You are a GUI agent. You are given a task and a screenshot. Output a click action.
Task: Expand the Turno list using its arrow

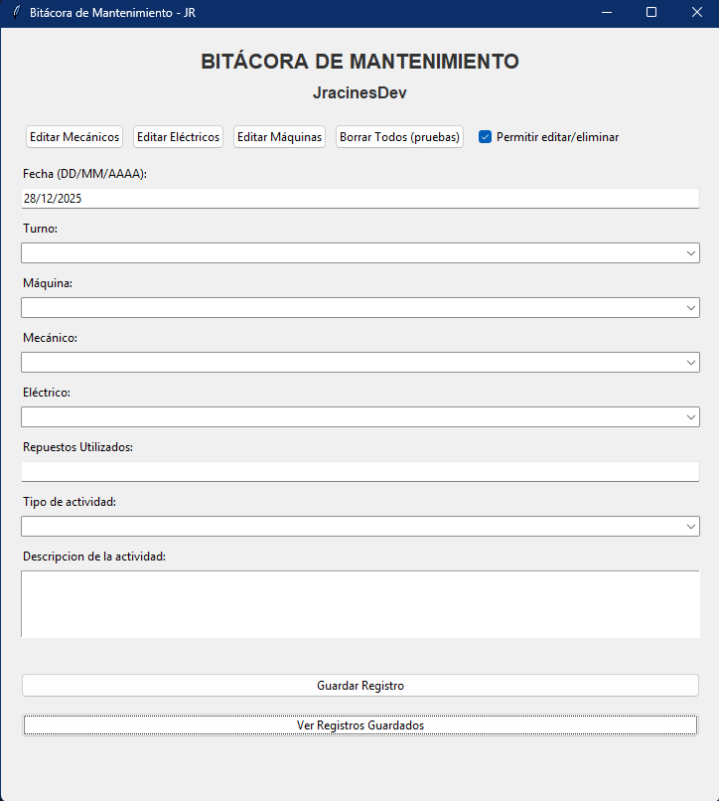click(x=691, y=252)
